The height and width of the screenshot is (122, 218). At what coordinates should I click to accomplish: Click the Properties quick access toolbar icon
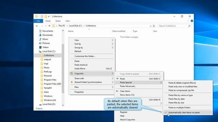tap(42, 17)
